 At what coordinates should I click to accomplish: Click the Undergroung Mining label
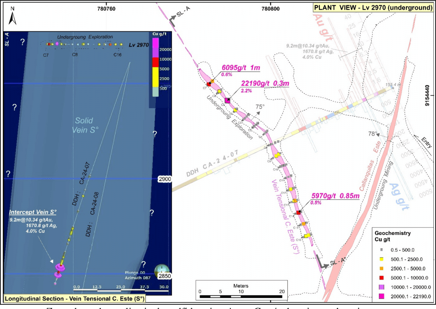(383, 185)
